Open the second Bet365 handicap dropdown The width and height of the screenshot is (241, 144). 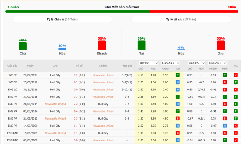coord(197,63)
